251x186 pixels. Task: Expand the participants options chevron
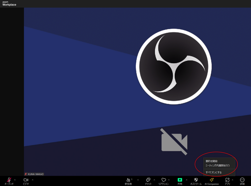coord(138,180)
